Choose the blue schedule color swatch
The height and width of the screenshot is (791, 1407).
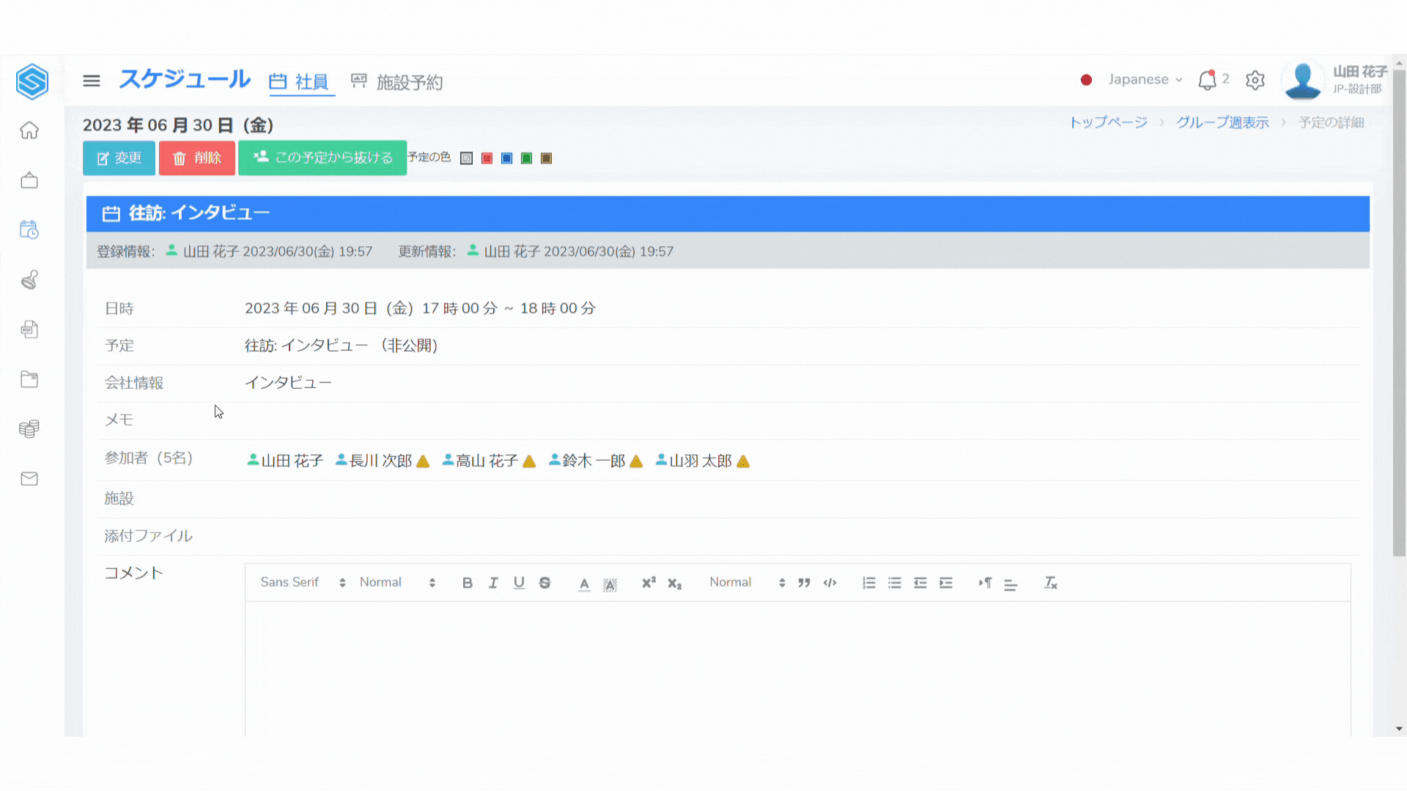pos(507,158)
